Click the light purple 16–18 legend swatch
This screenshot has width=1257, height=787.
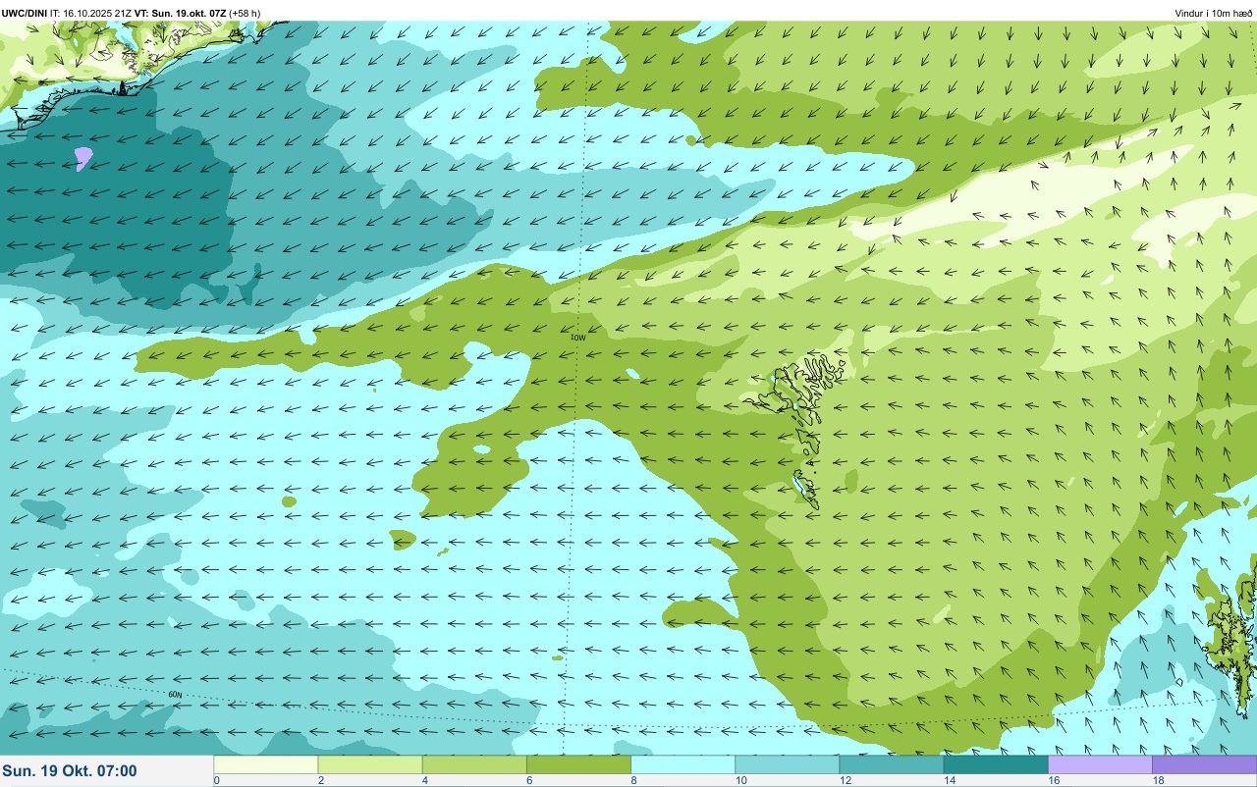[1100, 764]
